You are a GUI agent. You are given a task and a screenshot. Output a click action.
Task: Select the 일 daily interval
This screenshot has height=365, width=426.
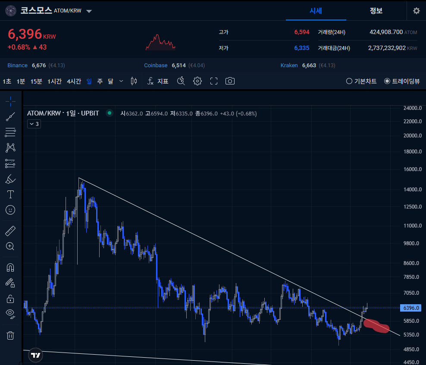point(89,81)
